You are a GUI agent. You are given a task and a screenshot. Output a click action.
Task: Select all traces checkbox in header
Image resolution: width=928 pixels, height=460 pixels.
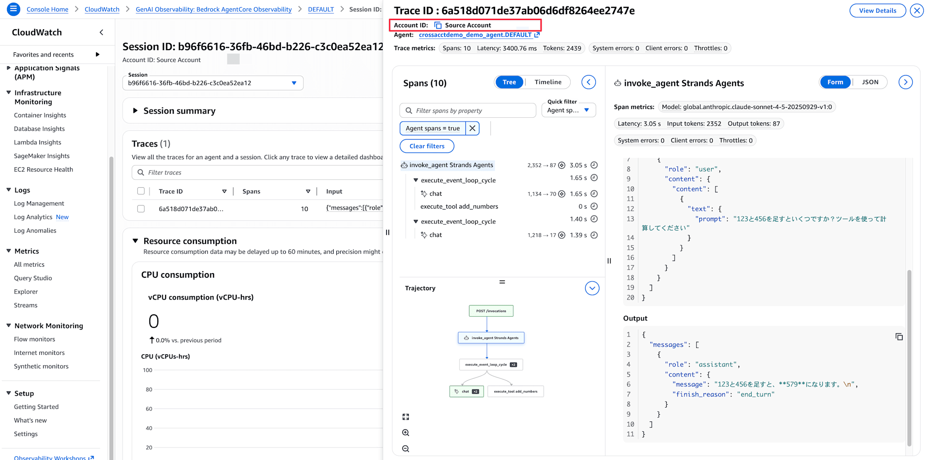141,191
